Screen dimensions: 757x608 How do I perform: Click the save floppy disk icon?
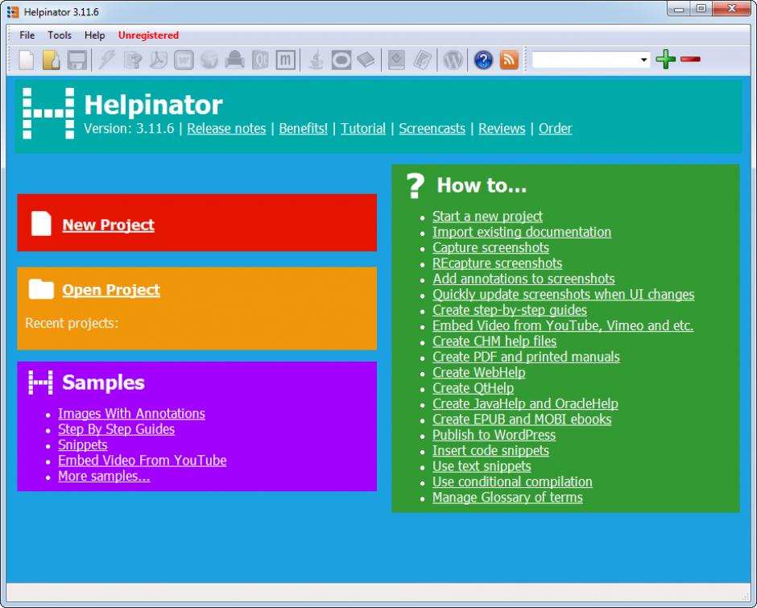click(77, 60)
